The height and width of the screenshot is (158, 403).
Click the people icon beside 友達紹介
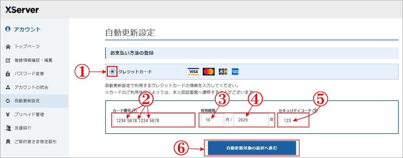pos(8,128)
